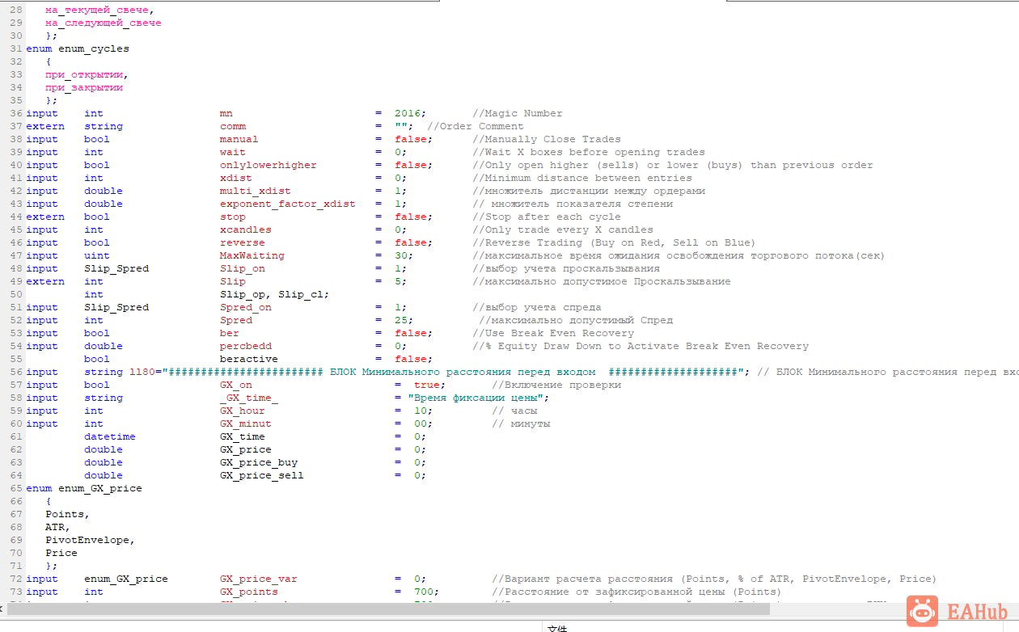Click the variable "MaxWaiting"

(x=252, y=255)
